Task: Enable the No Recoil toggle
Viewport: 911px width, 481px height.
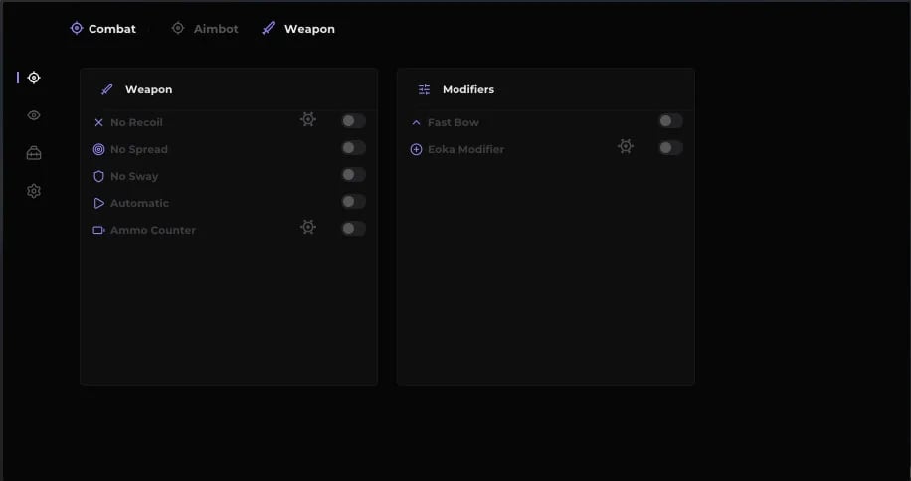Action: click(353, 120)
